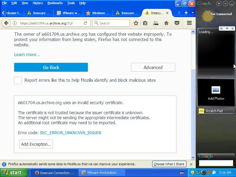The height and width of the screenshot is (177, 236).
Task: Open the downloads icon showing 1m
Action: click(156, 23)
